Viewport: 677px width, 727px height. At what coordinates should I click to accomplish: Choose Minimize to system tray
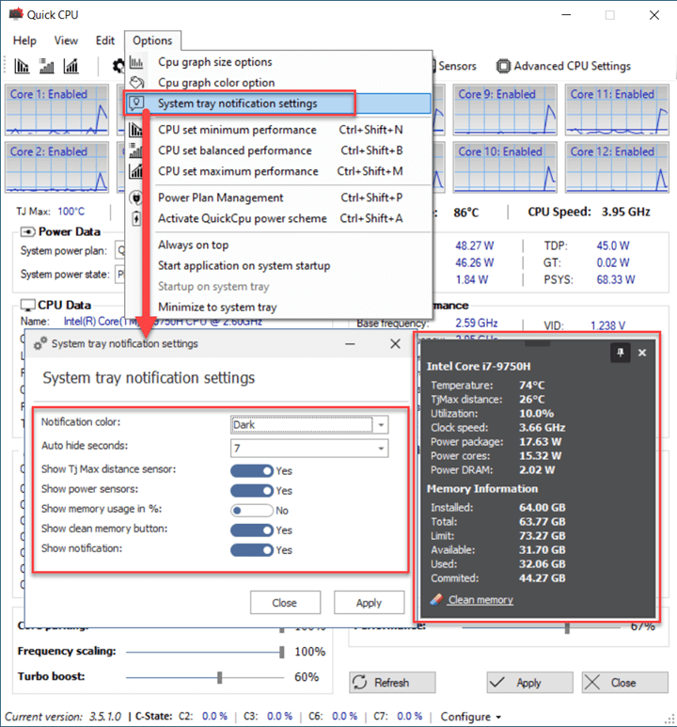tap(278, 307)
